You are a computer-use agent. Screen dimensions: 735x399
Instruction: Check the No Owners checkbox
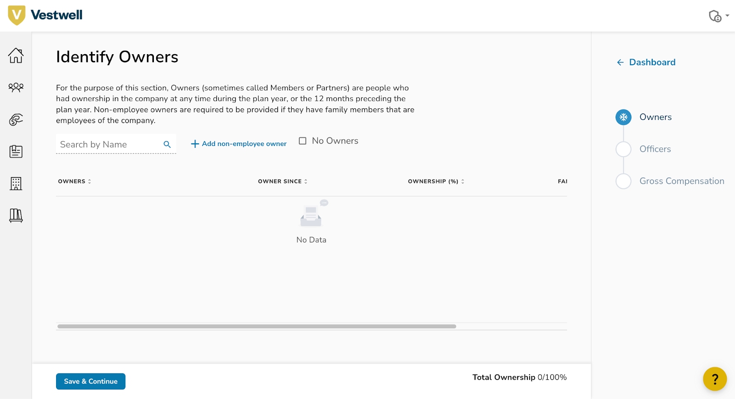tap(303, 141)
